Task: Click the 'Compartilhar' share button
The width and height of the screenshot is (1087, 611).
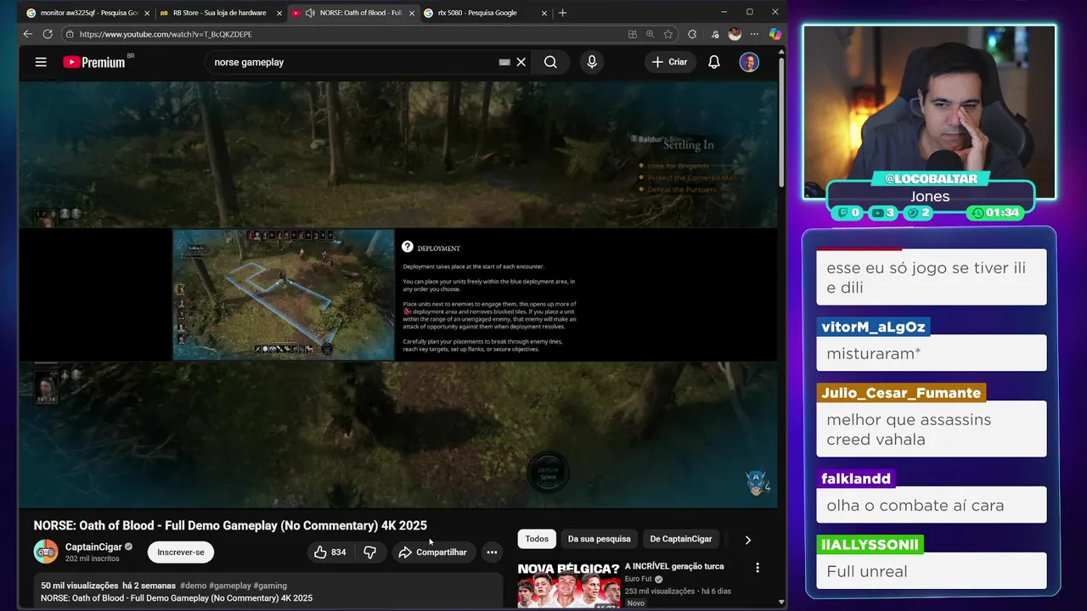Action: (433, 552)
